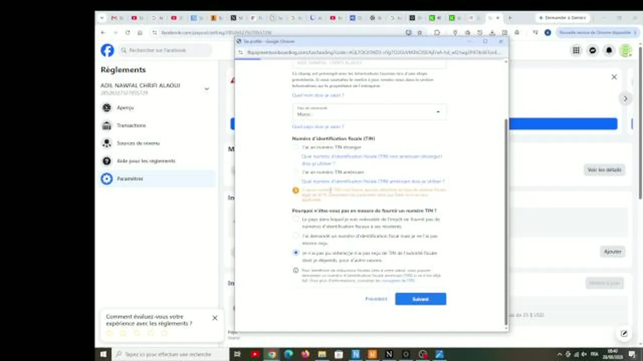Viewport: 643px width, 361px height.
Task: Click the Suivant button
Action: click(x=420, y=299)
